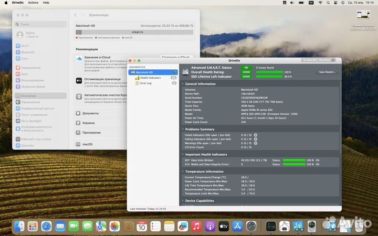Open Calendar from the Dock
This screenshot has width=378, height=236.
click(142, 227)
